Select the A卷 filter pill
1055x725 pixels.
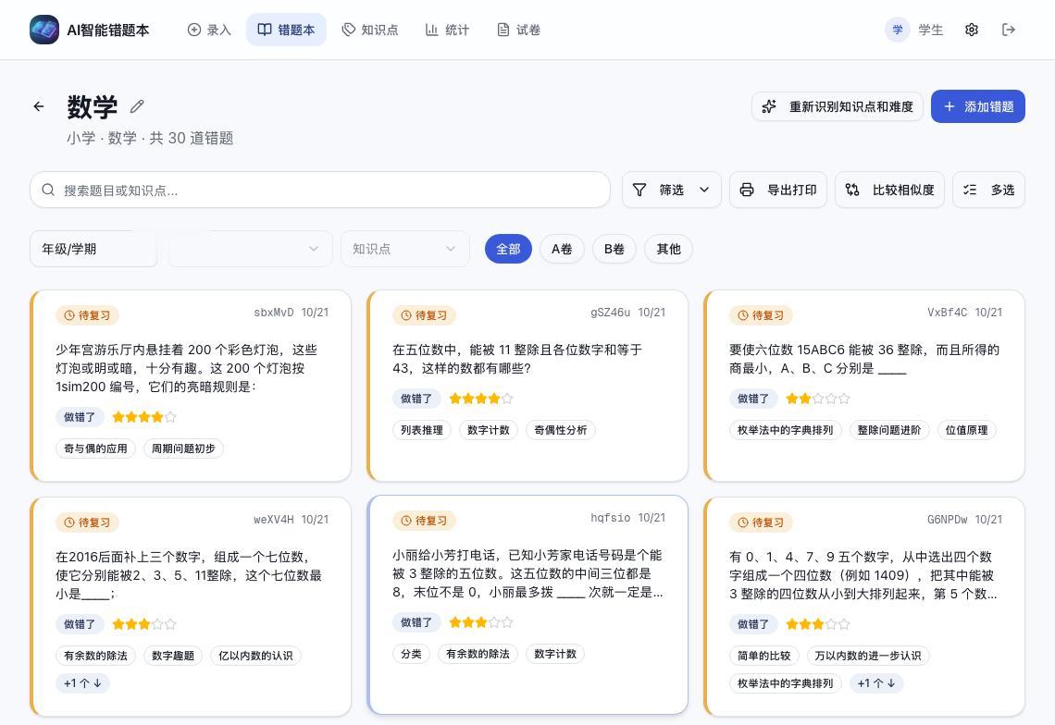(x=562, y=249)
